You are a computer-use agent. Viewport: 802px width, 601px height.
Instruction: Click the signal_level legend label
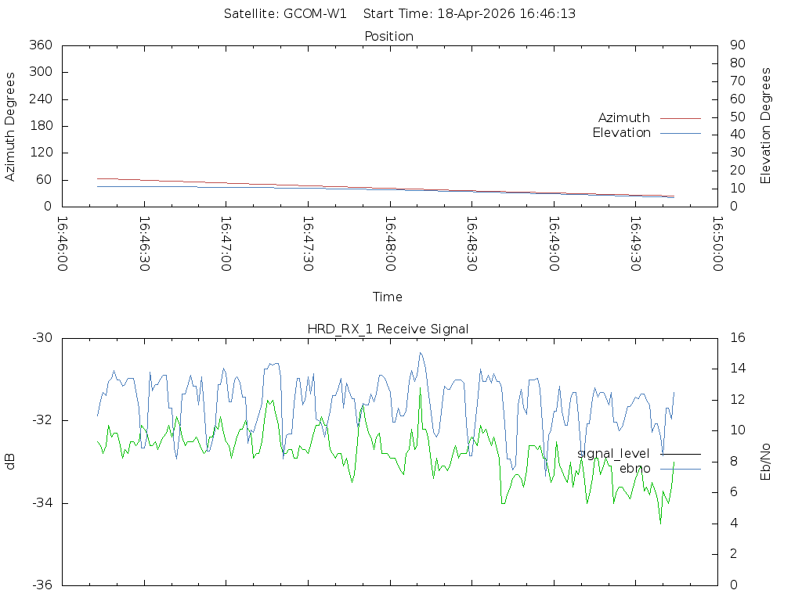[x=613, y=454]
